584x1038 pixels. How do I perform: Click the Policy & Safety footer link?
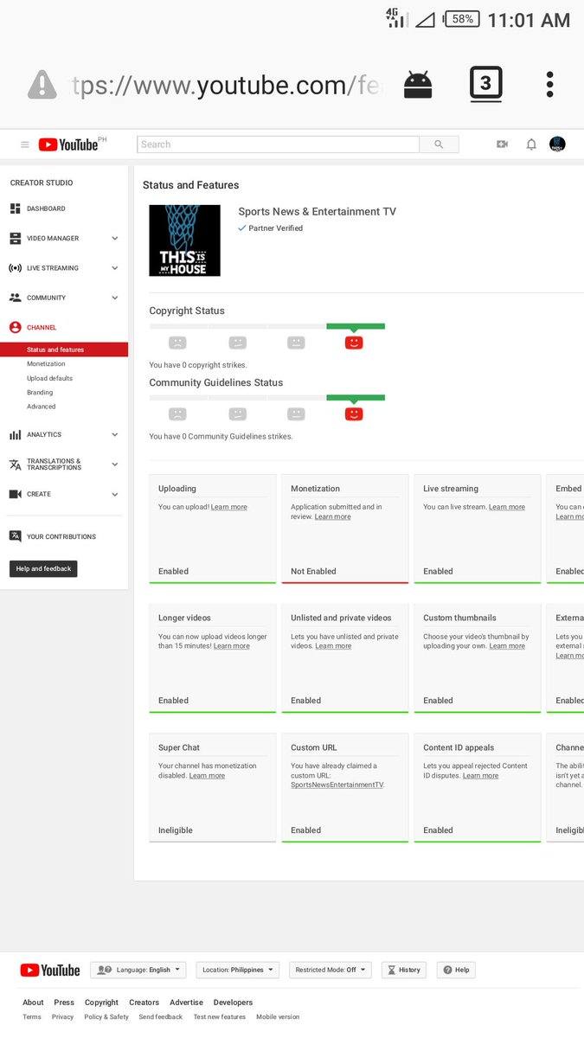click(x=106, y=1017)
